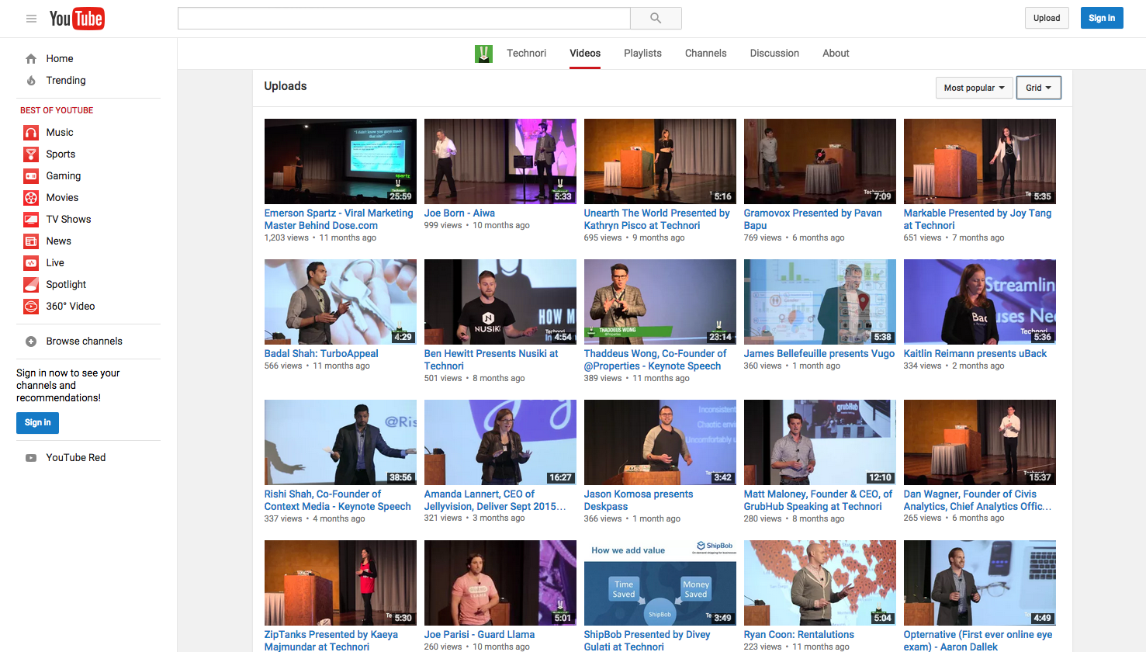Click YouTube Red label
1146x652 pixels.
click(76, 458)
